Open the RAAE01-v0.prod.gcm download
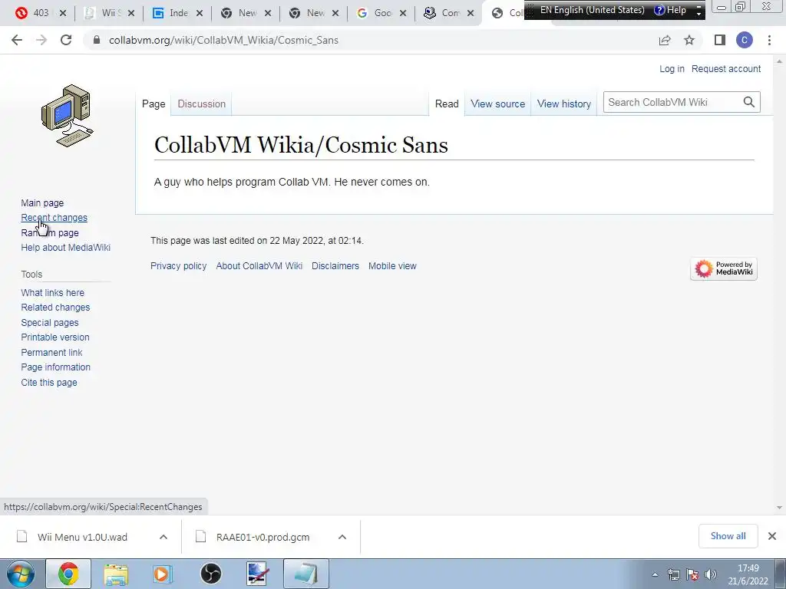This screenshot has height=589, width=786. pos(263,537)
